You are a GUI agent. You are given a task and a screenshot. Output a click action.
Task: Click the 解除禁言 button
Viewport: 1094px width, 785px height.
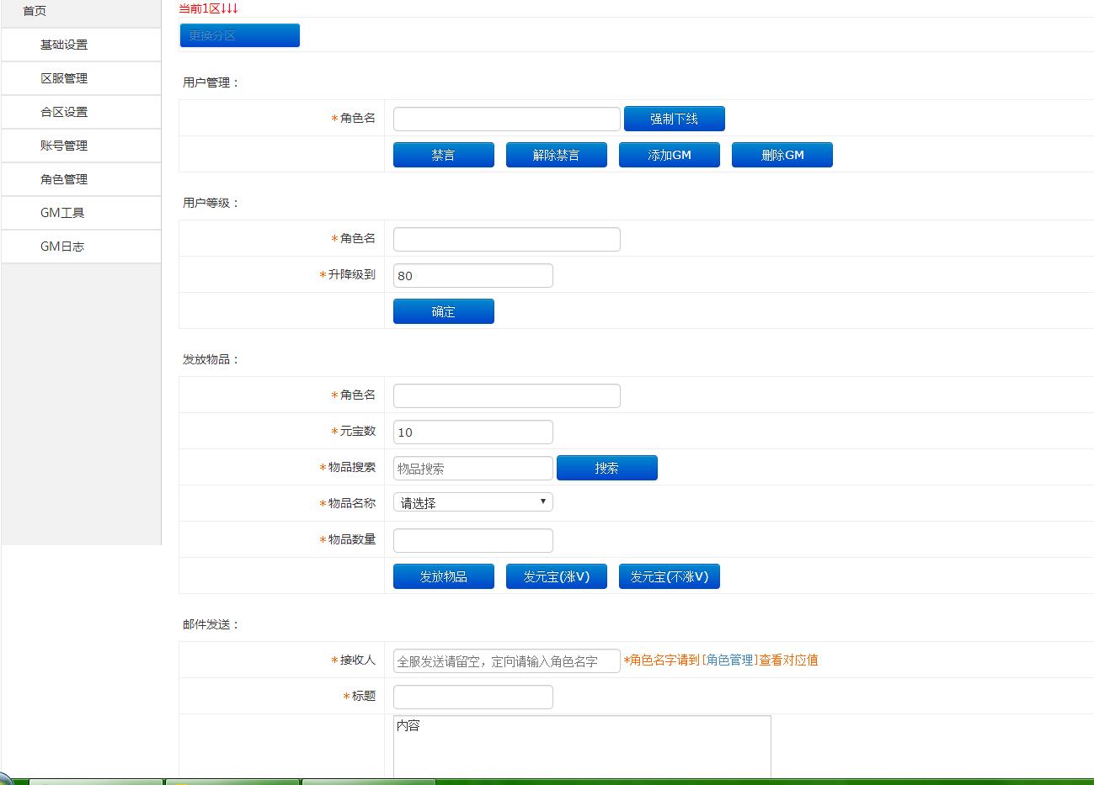click(x=556, y=155)
